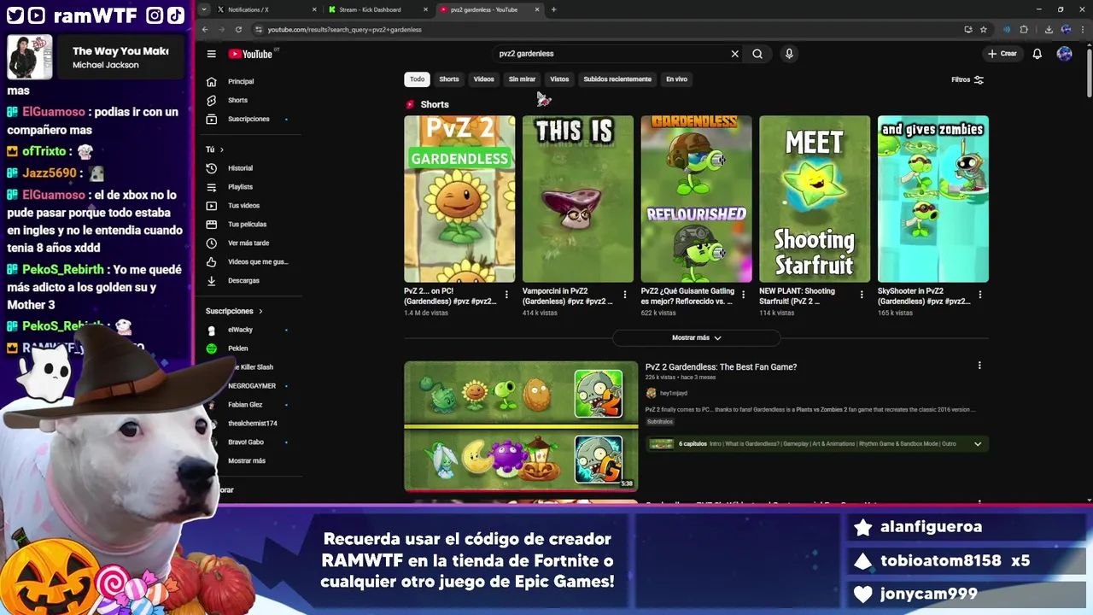Open the hey1mjayd channel link
Screen dimensions: 1093x615
point(673,393)
